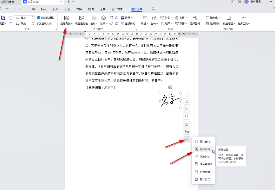Image resolution: width=275 pixels, height=190 pixels.
Task: Expand the 下移 send backward dropdown
Action: [186, 23]
